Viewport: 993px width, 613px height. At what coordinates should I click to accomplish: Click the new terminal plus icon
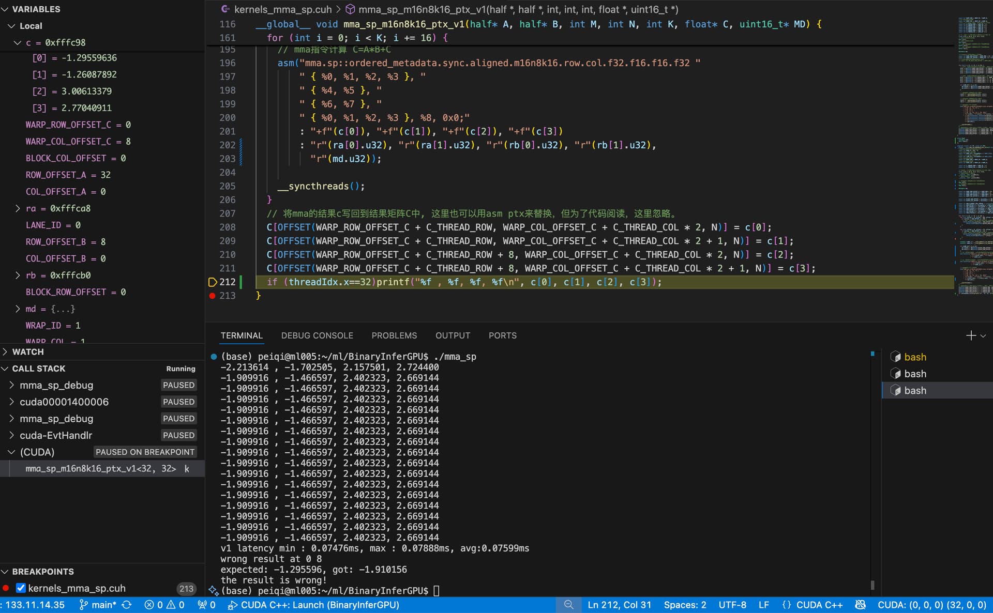click(970, 335)
